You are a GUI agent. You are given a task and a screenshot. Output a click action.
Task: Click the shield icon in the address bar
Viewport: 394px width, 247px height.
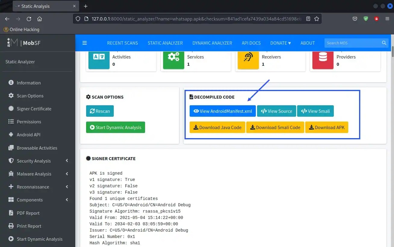point(78,19)
